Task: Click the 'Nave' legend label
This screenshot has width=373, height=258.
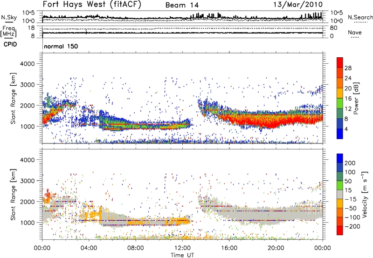Action: click(x=355, y=32)
